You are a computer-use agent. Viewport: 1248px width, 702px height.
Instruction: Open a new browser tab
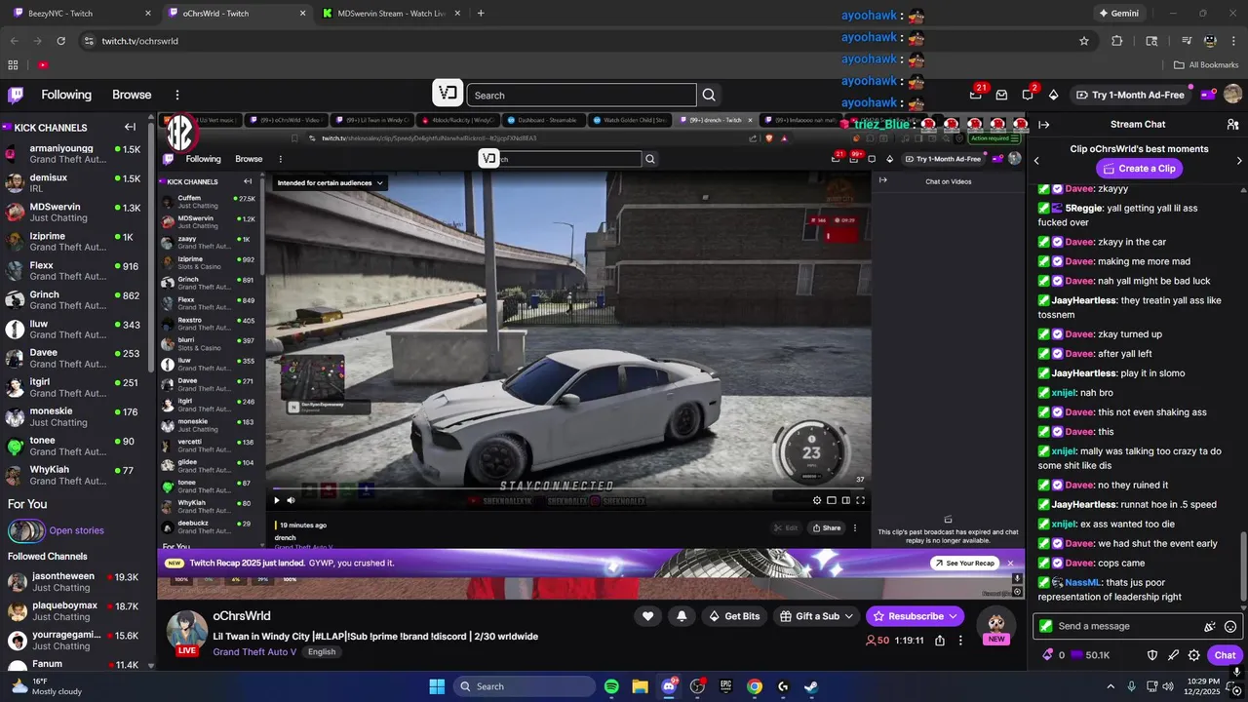coord(481,14)
